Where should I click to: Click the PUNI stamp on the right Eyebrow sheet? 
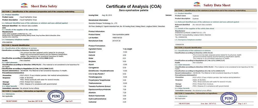click(x=229, y=98)
